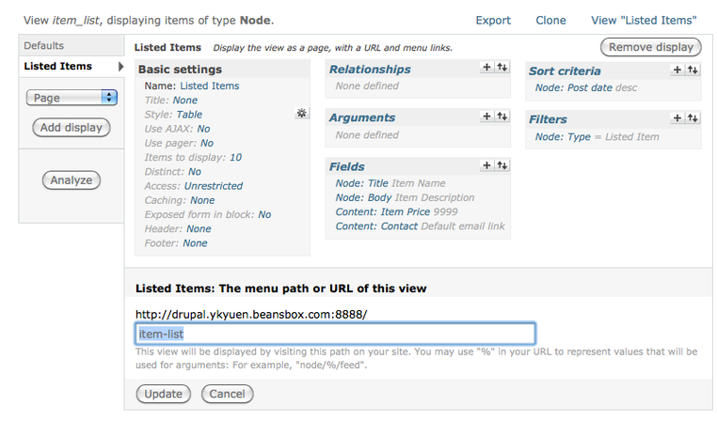Image resolution: width=717 pixels, height=421 pixels.
Task: Add a new filter with plus icon
Action: 677,118
